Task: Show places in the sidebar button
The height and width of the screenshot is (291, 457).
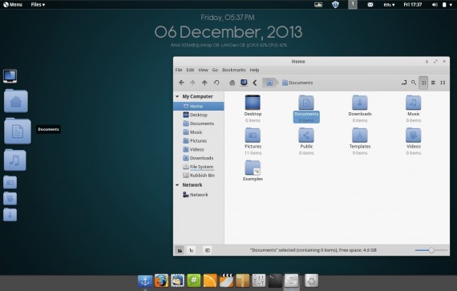Action: (180, 250)
